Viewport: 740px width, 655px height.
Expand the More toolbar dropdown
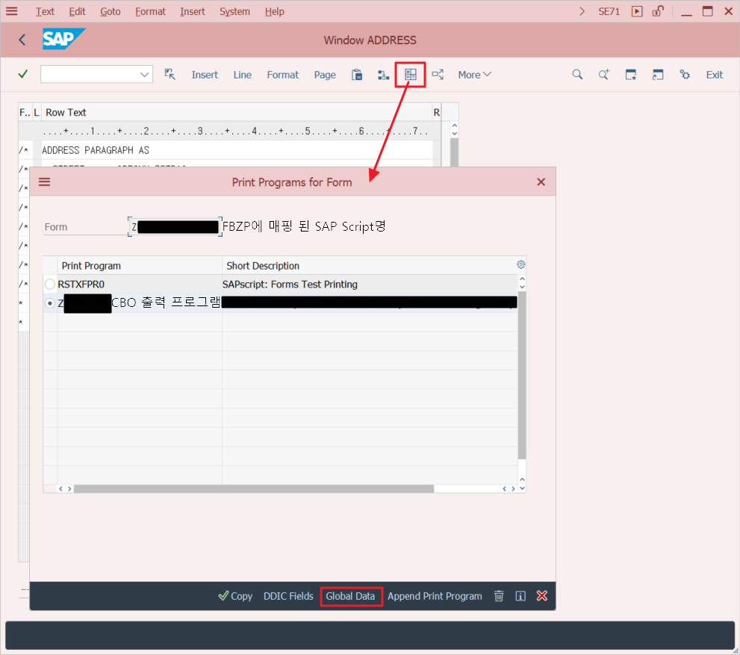pos(474,75)
